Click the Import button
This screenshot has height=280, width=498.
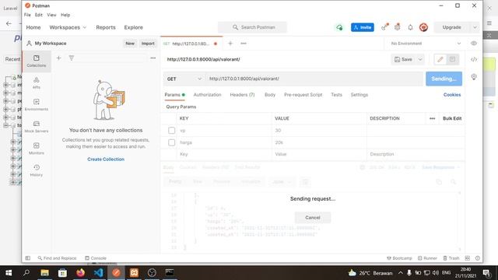click(x=148, y=44)
